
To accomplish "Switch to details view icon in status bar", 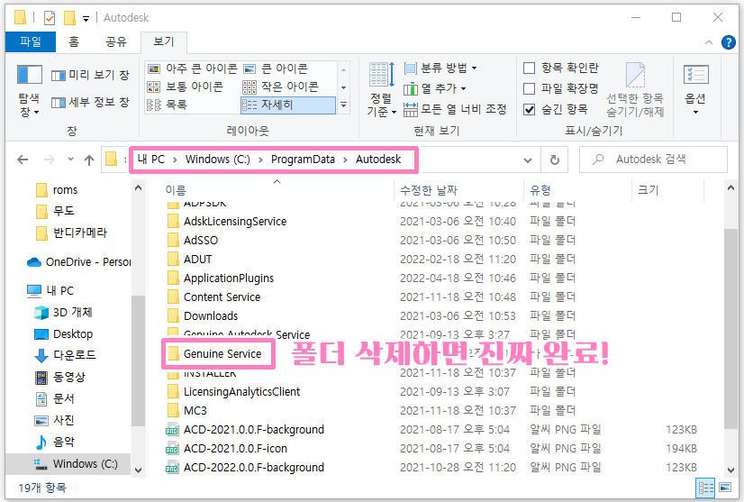I will [x=705, y=488].
